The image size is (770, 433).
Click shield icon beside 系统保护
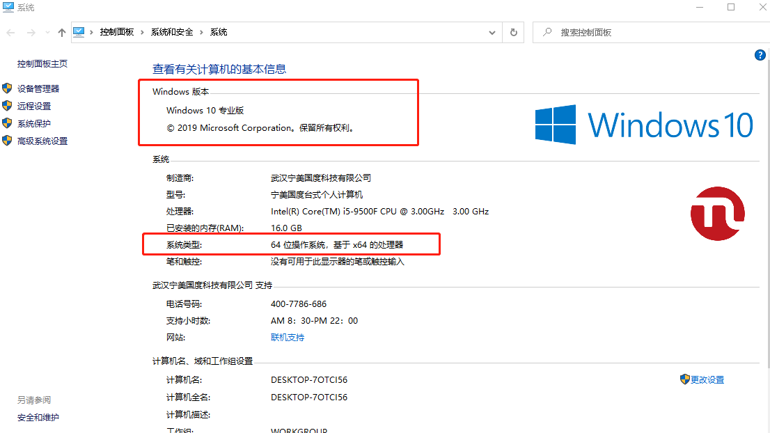click(7, 123)
